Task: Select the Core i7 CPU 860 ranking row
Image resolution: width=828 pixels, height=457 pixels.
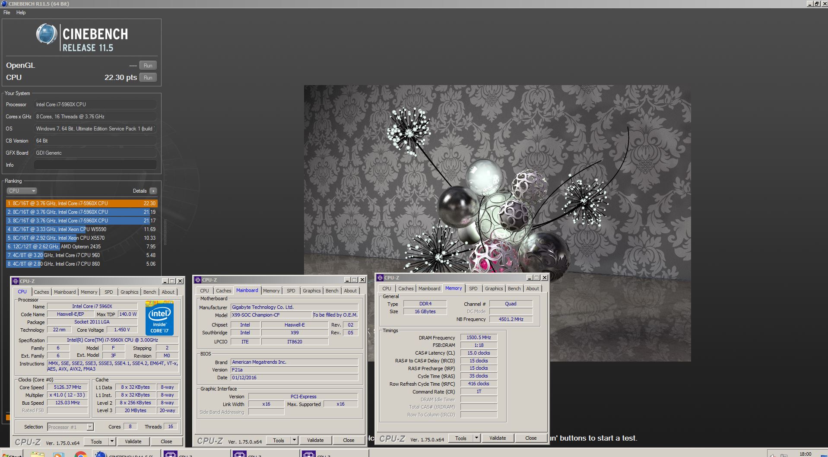Action: coord(82,264)
